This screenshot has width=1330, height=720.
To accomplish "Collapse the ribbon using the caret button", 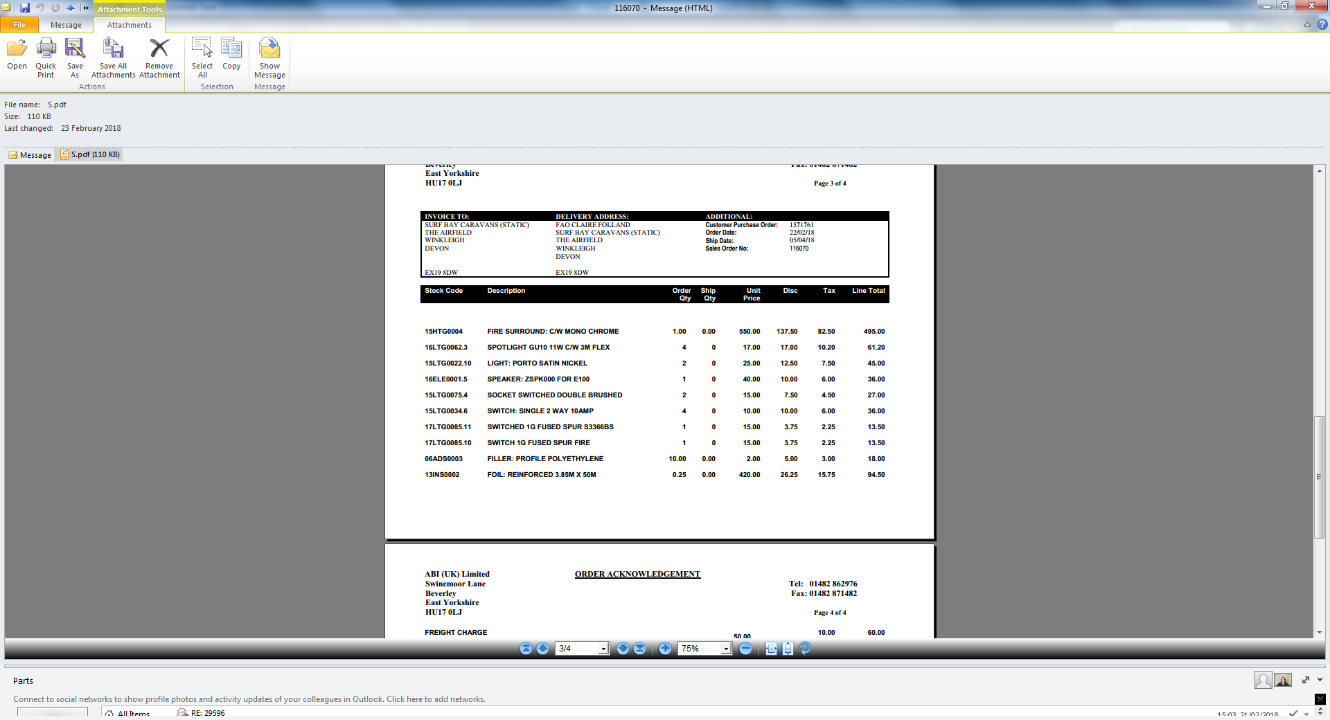I will coord(1307,24).
